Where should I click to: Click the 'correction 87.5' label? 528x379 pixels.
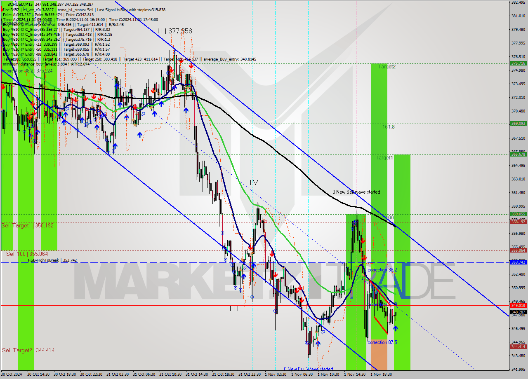coord(382,342)
